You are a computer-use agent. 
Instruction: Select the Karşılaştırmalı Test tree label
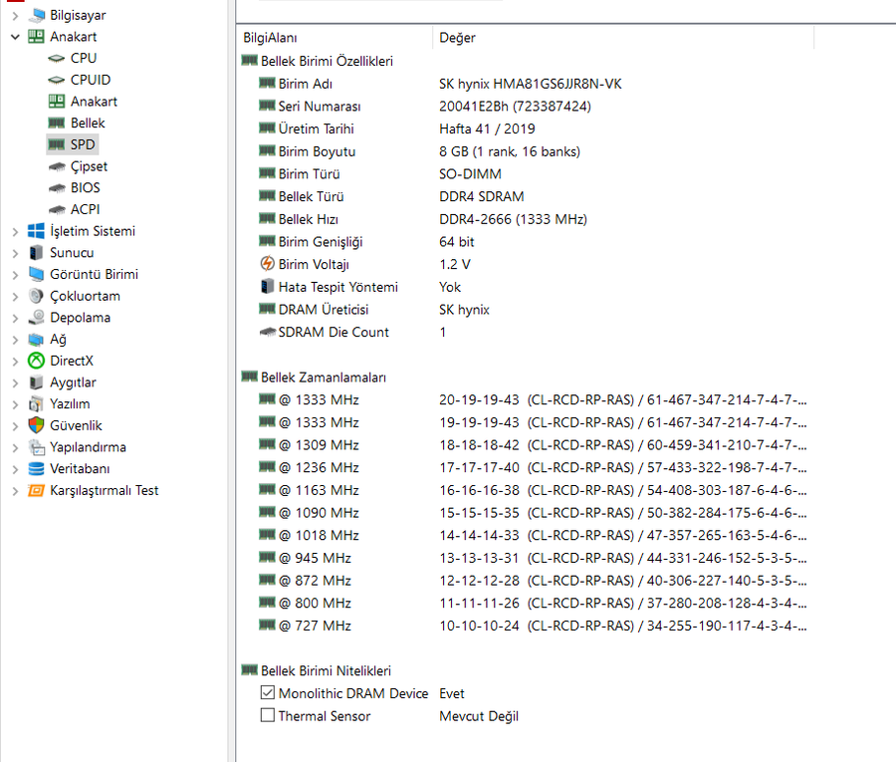pos(104,490)
